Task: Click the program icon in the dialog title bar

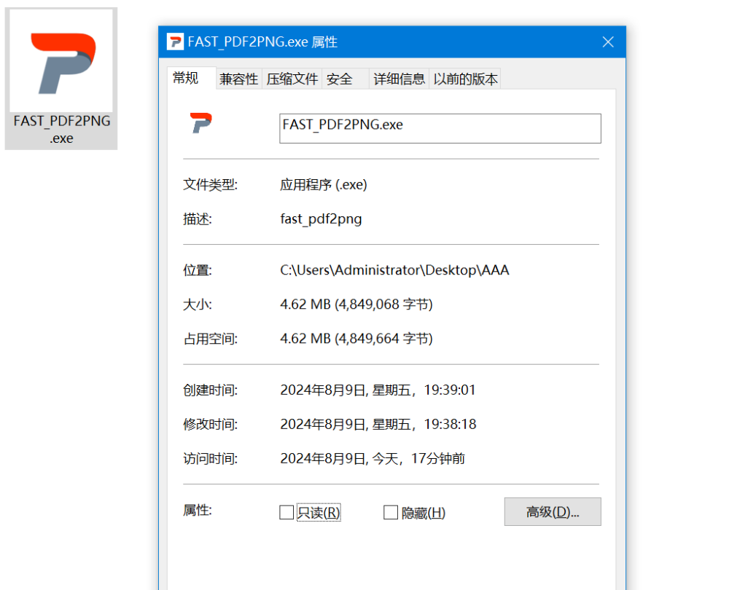Action: (174, 42)
